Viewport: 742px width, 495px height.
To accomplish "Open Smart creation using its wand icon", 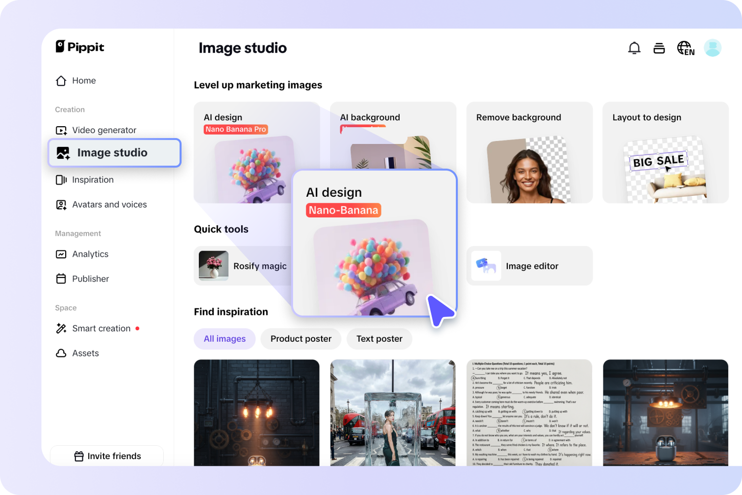I will pyautogui.click(x=61, y=328).
